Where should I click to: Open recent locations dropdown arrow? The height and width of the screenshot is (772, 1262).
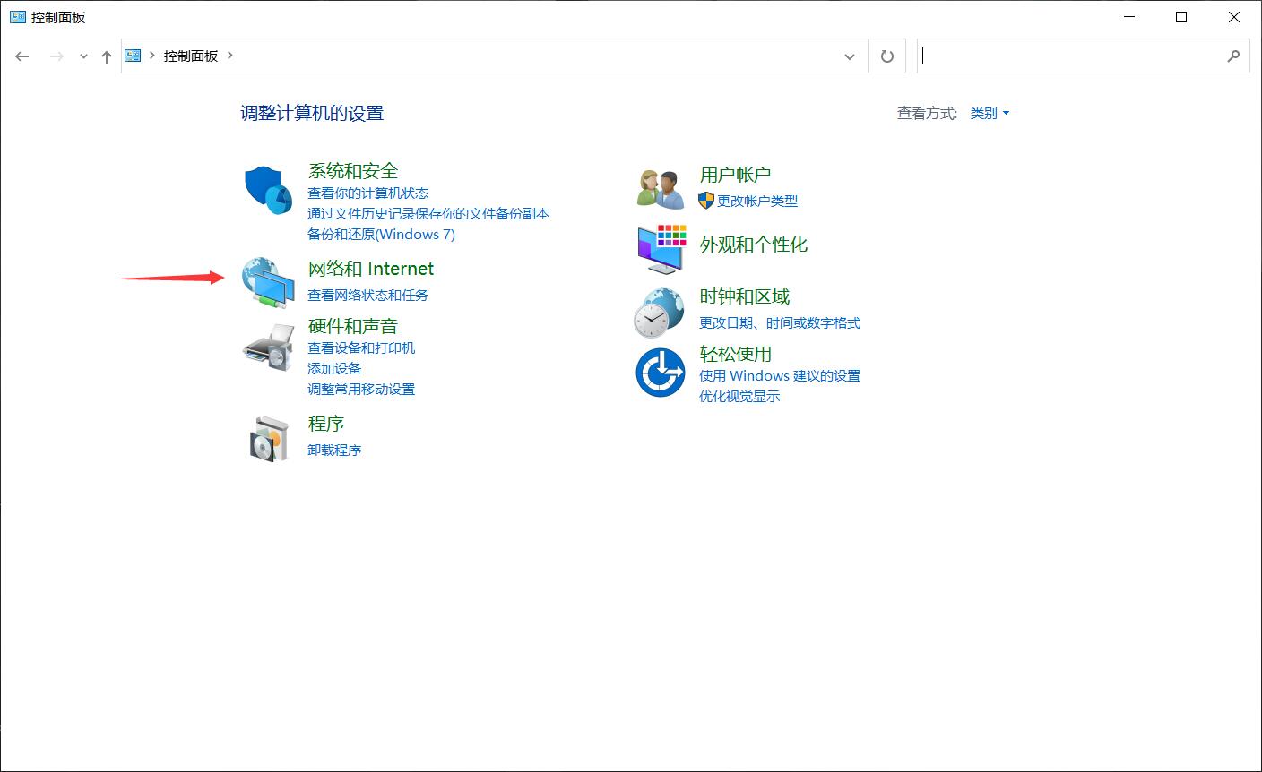pyautogui.click(x=83, y=56)
